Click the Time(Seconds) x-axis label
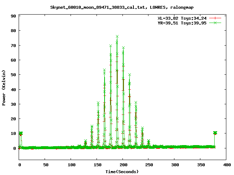The image size is (234, 175). (122, 172)
